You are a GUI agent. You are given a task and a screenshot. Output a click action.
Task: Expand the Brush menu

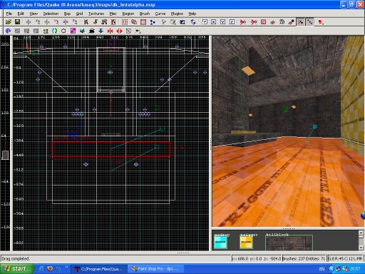click(145, 14)
